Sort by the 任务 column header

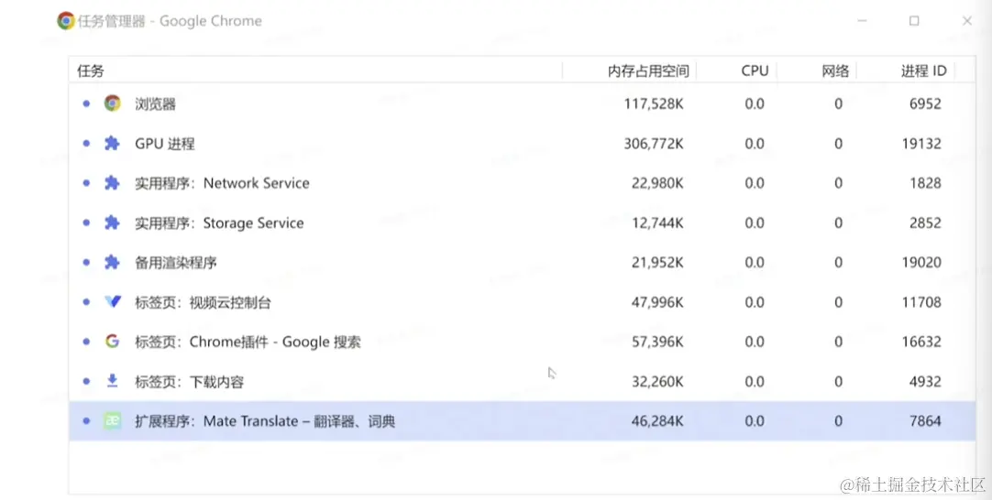[x=315, y=71]
